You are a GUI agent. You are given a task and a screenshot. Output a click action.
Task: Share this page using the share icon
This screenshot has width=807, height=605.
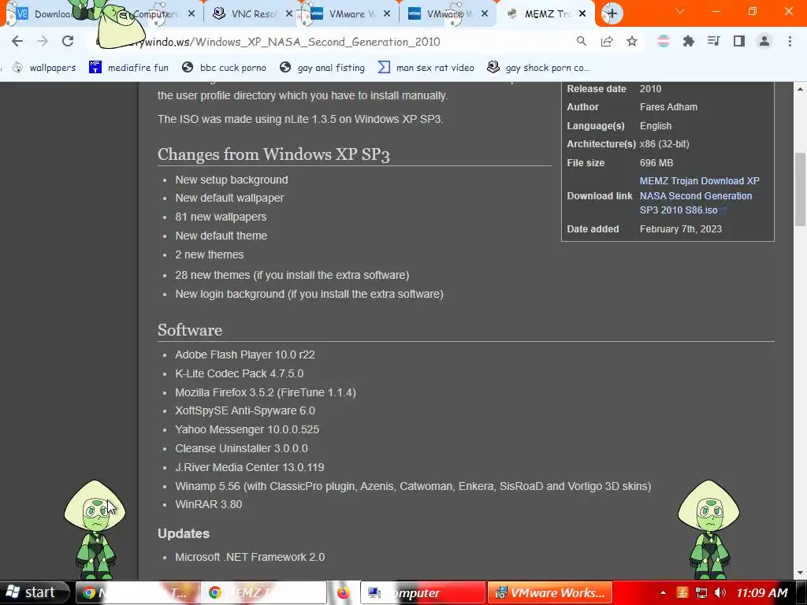pos(607,41)
